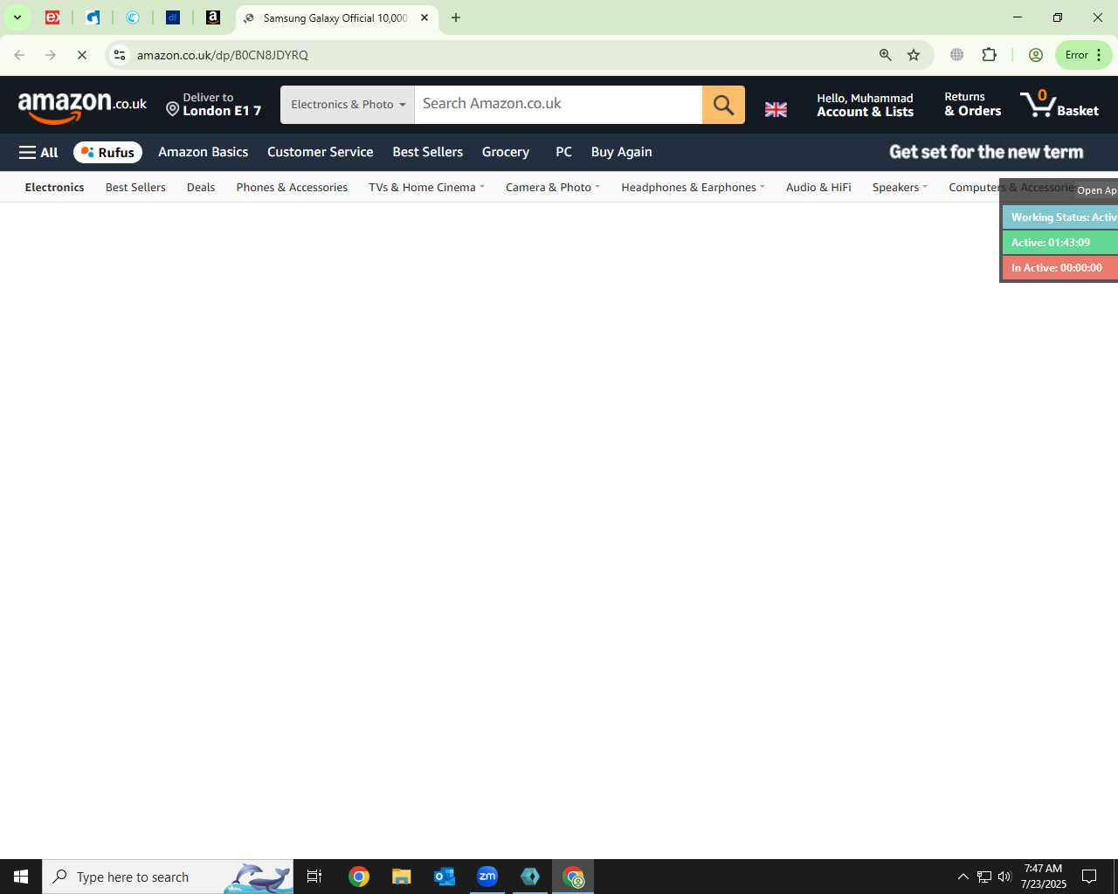Select the Samsung Galaxy Official tab
Viewport: 1118px width, 894px height.
pos(335,17)
